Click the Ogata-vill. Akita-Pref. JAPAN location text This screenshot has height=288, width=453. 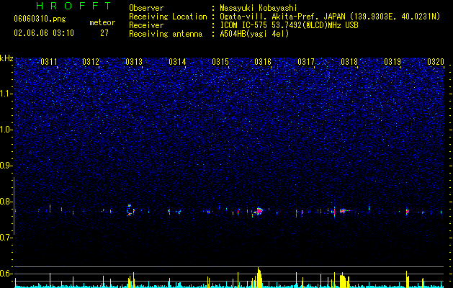(330, 17)
